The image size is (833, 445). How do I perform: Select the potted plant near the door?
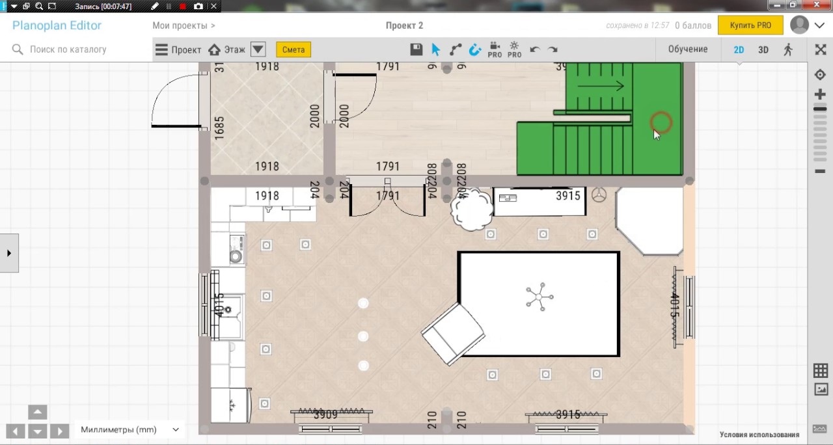point(473,209)
